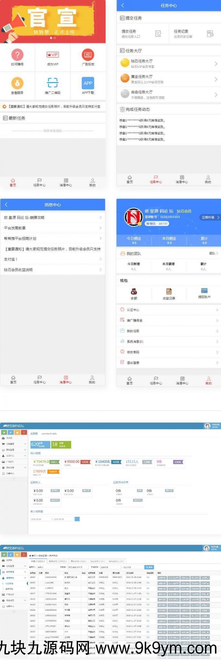Open the admin avatar menu on the dashboard page
221x660 pixels.
click(212, 426)
